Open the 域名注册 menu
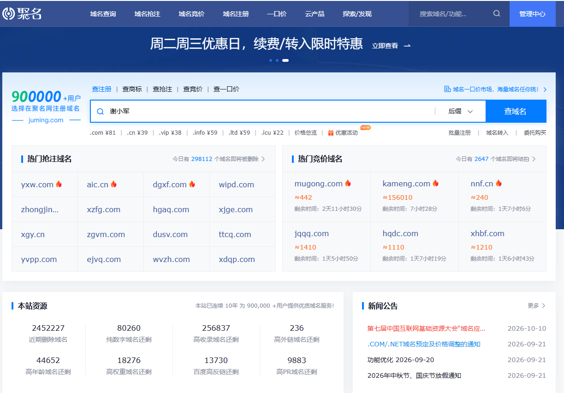Screen dimensions: 564x393 pos(236,14)
